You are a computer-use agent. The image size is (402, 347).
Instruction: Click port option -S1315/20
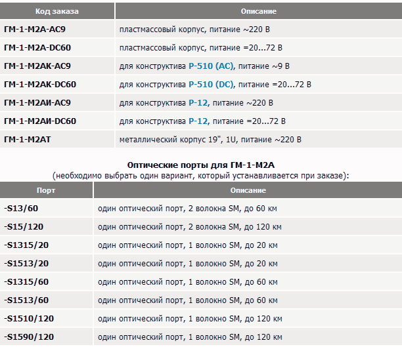click(26, 245)
